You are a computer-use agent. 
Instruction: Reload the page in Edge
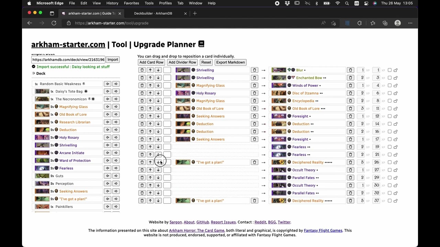pyautogui.click(x=54, y=23)
